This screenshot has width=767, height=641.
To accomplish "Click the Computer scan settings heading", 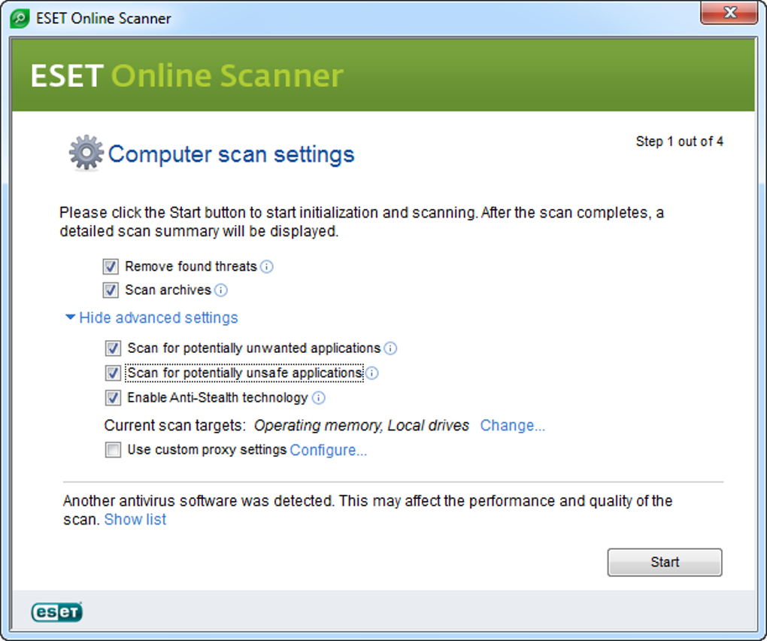I will [231, 154].
